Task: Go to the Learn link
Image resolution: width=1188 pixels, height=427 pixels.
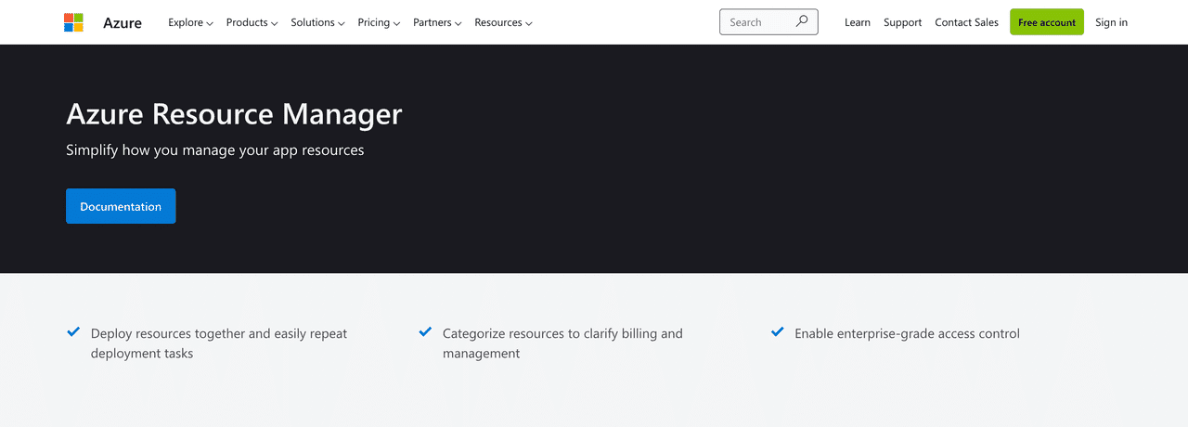Action: [x=858, y=22]
